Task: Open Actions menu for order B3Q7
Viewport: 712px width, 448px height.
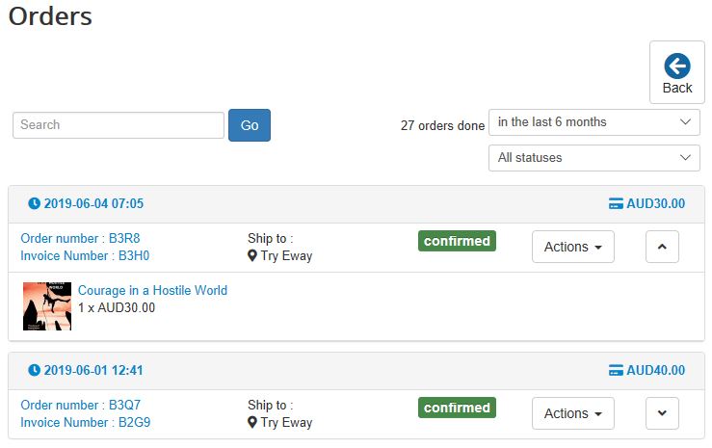Action: pos(572,413)
